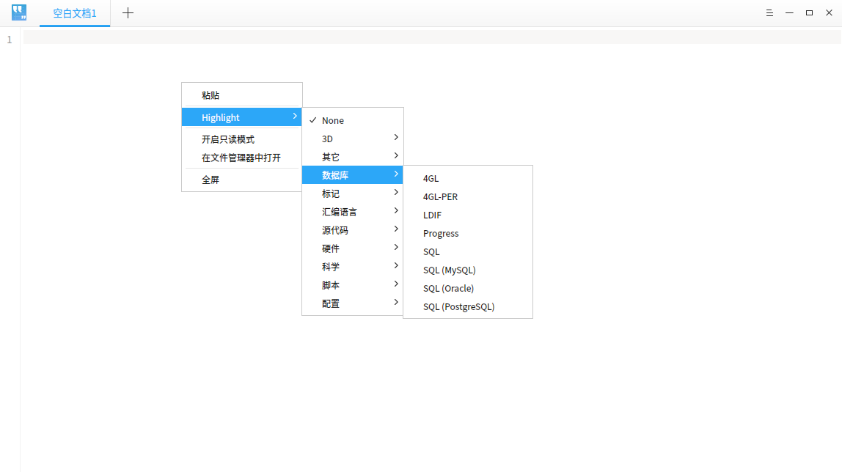Expand the 脚本 highlight category
This screenshot has height=472, width=842.
point(352,285)
